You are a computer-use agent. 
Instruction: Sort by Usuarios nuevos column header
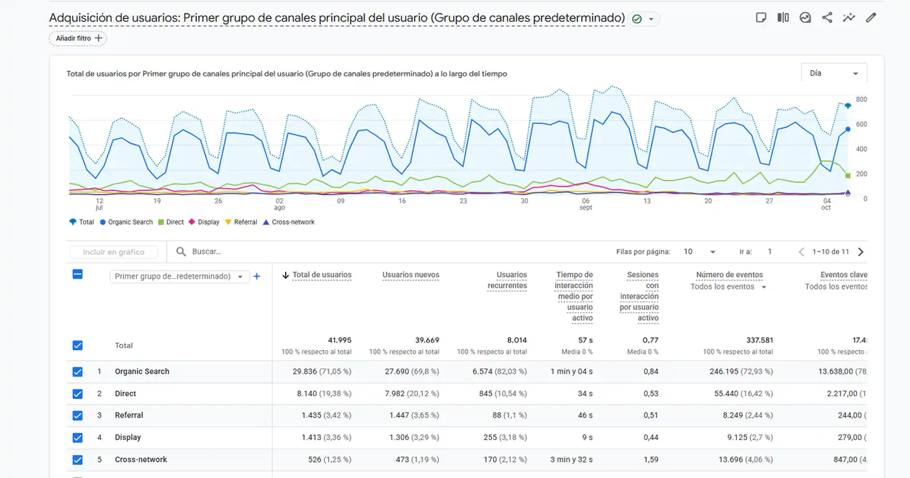pos(411,275)
